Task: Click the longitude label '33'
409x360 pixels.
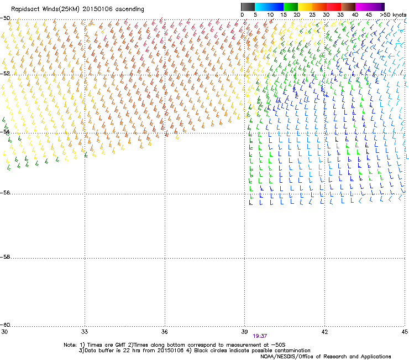Action: pyautogui.click(x=85, y=332)
